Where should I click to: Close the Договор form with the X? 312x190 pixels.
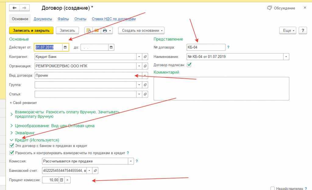(x=305, y=8)
